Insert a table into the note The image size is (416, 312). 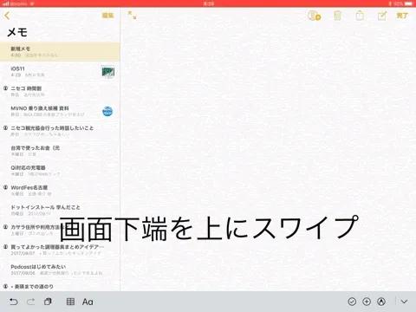coord(70,302)
